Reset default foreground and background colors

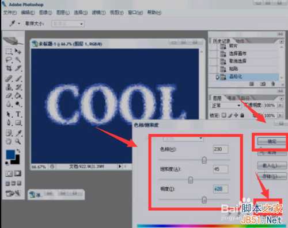click(7, 163)
